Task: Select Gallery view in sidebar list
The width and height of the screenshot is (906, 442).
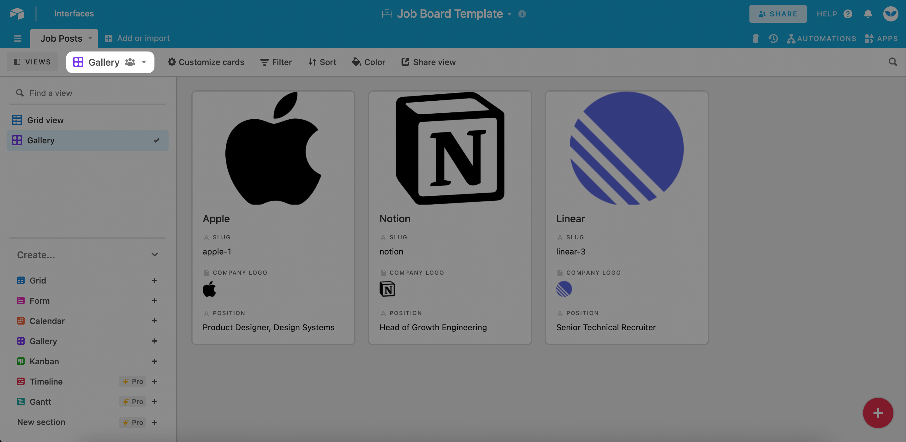Action: point(87,140)
